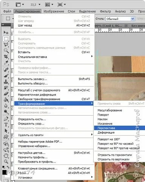Select the Type tool
Screen dimensions: 145x182
(x=6, y=125)
